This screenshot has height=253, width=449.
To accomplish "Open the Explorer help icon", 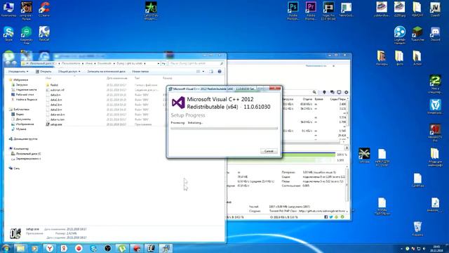I will click(x=220, y=72).
